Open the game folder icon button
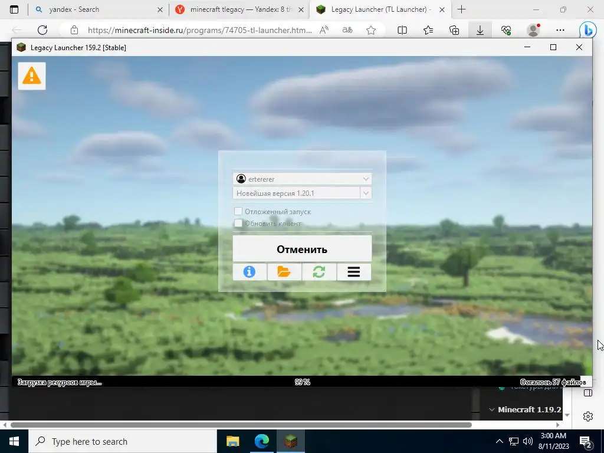604x453 pixels. [x=284, y=272]
